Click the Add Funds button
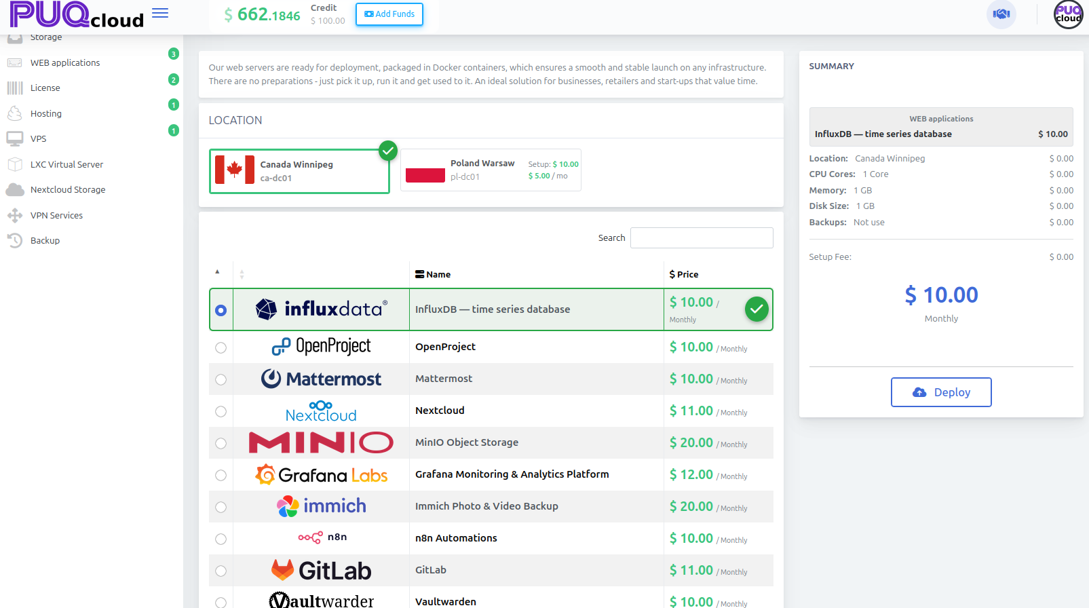The height and width of the screenshot is (608, 1089). tap(389, 14)
